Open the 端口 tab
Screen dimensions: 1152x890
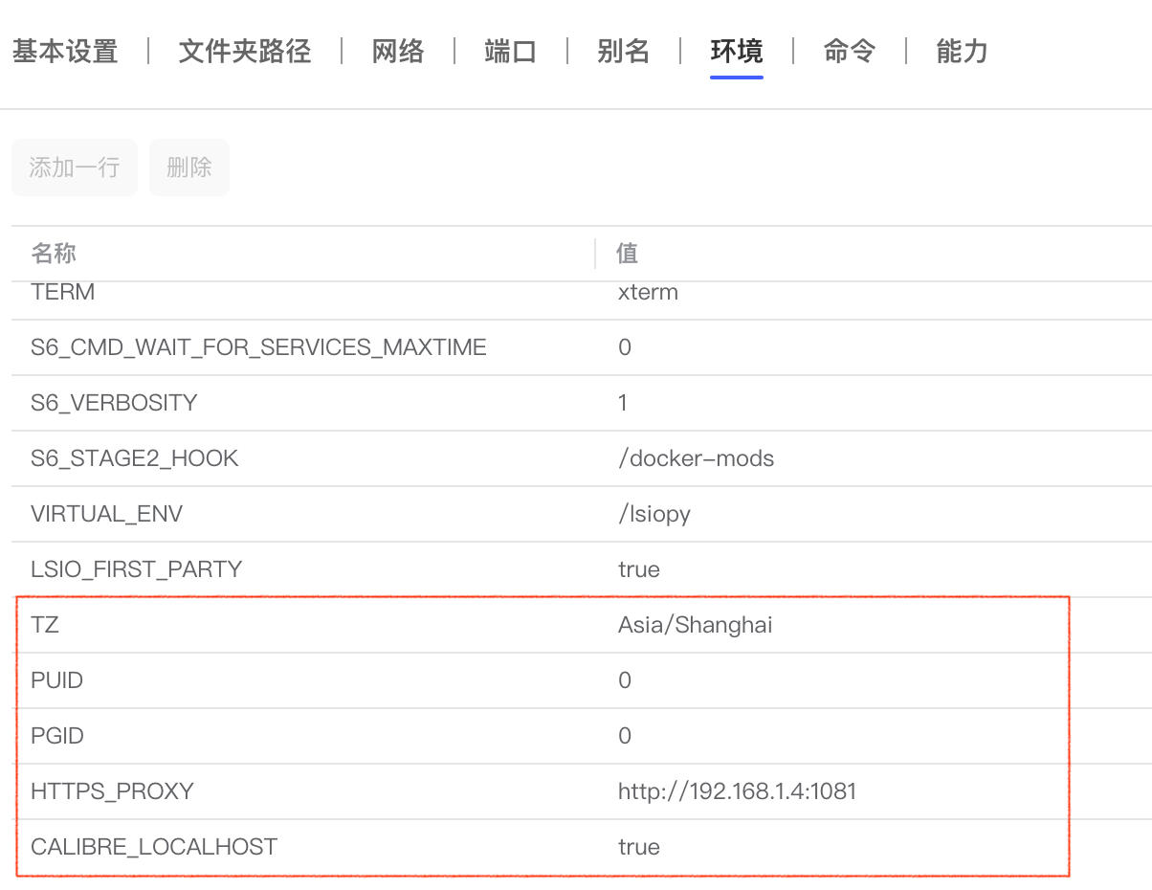click(x=508, y=53)
